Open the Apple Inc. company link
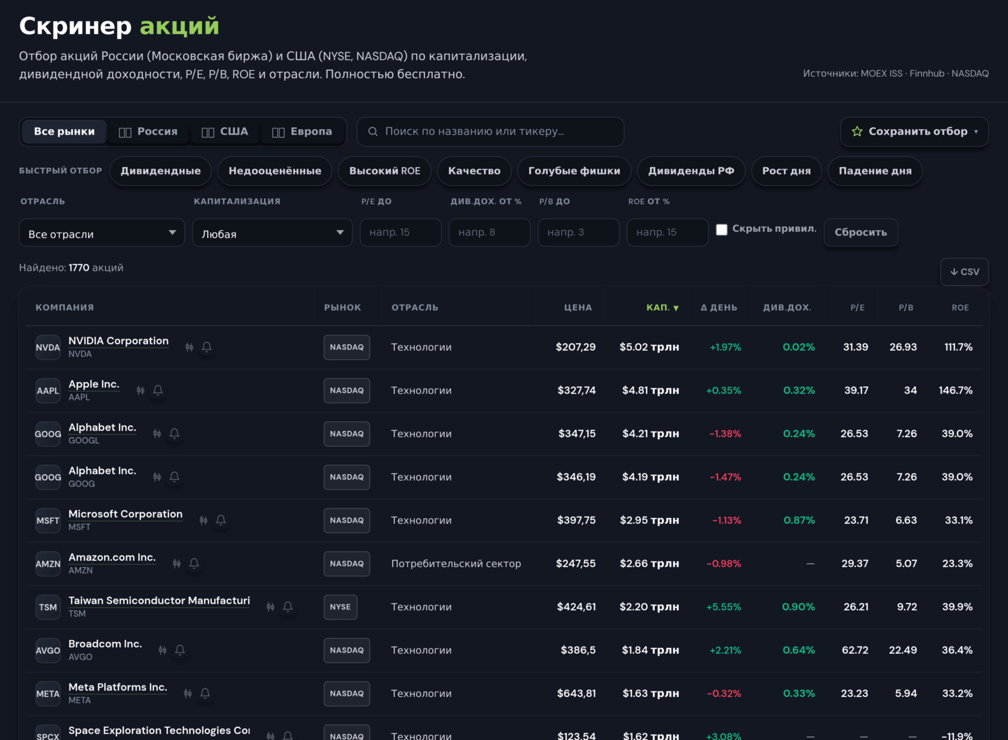1008x740 pixels. coord(94,384)
